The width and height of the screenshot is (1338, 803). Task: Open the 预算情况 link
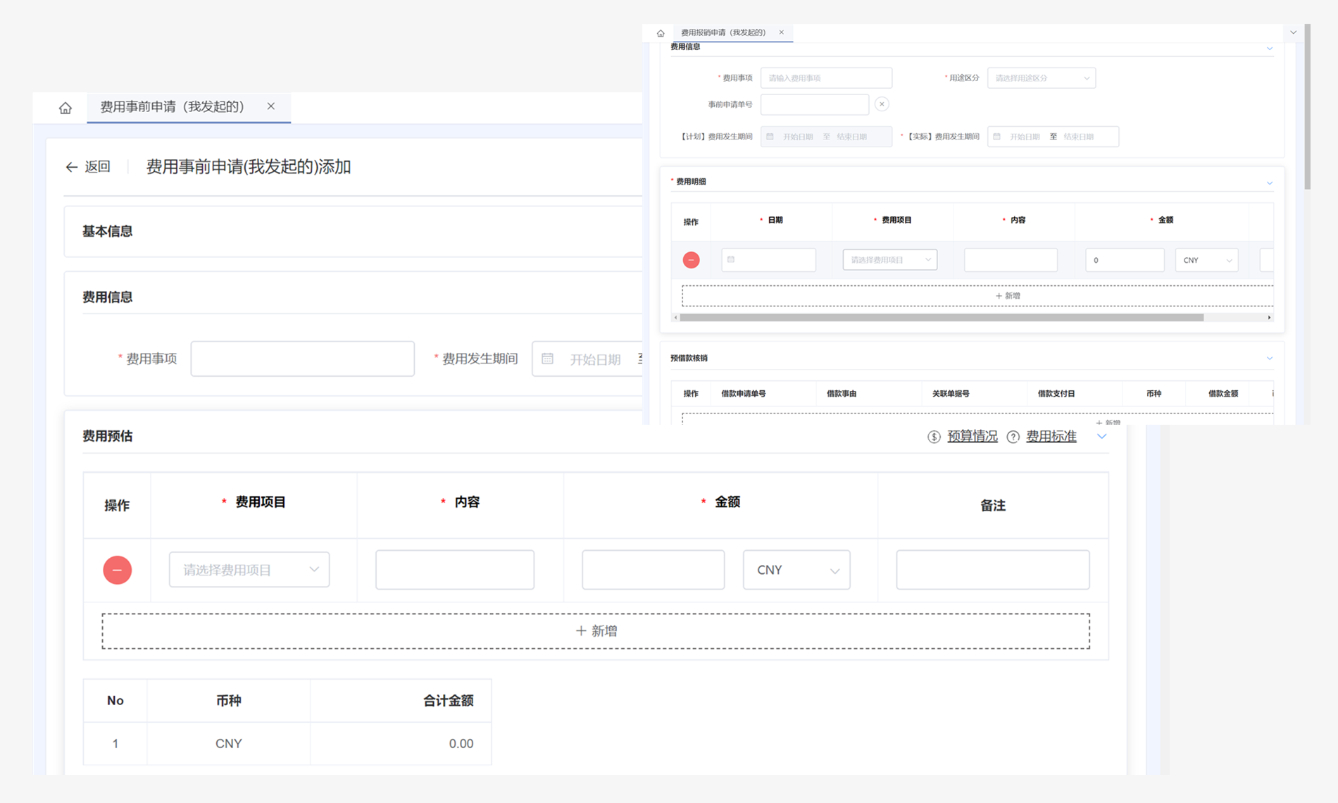(x=972, y=437)
